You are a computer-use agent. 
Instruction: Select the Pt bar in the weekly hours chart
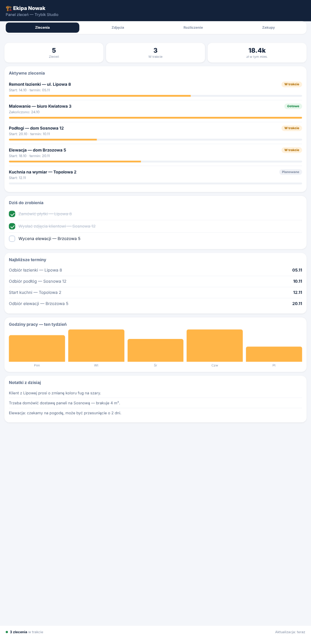point(274,354)
